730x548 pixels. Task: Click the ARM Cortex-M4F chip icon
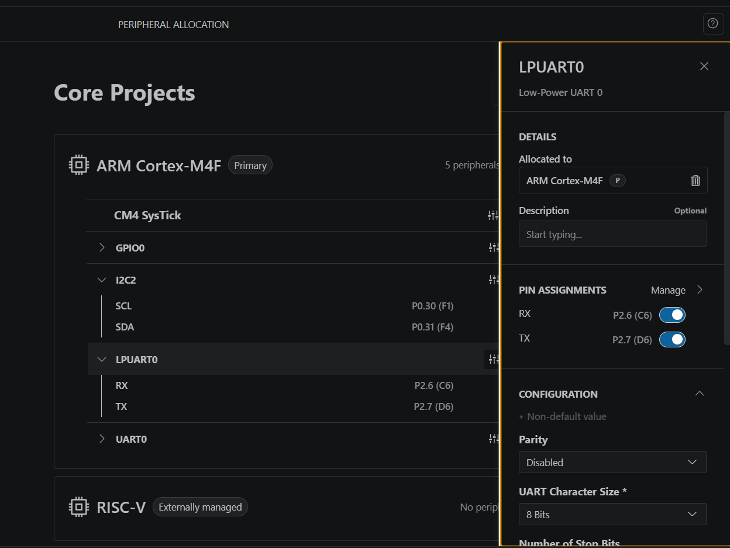(78, 166)
